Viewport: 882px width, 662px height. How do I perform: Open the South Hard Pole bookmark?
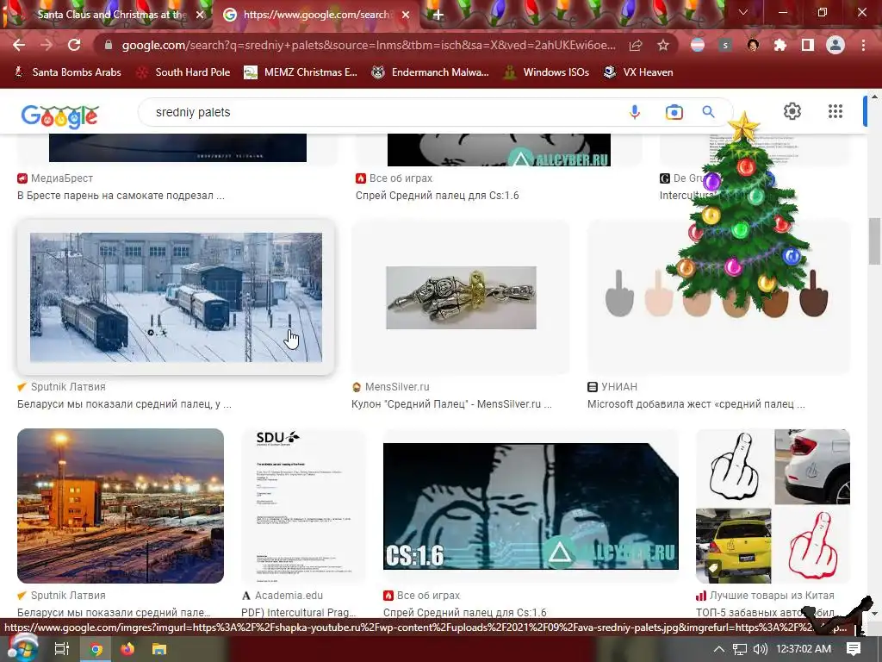coord(184,72)
